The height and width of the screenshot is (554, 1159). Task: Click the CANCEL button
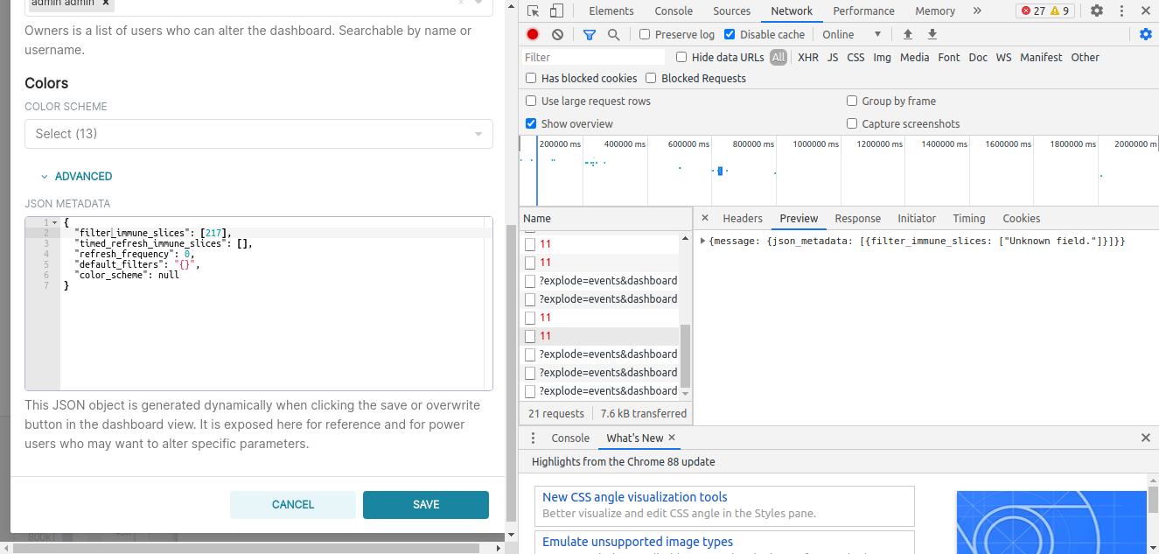[x=293, y=505]
